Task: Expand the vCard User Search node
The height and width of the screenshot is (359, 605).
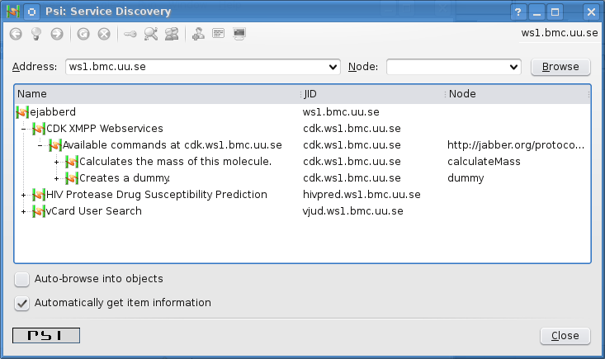Action: tap(23, 211)
